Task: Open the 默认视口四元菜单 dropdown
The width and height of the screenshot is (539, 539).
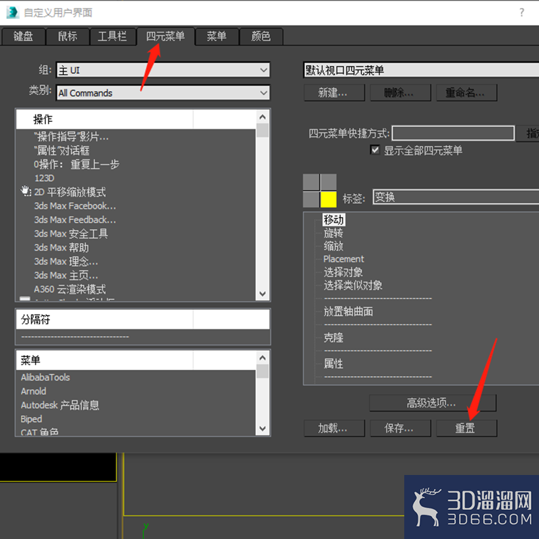Action: tap(421, 70)
